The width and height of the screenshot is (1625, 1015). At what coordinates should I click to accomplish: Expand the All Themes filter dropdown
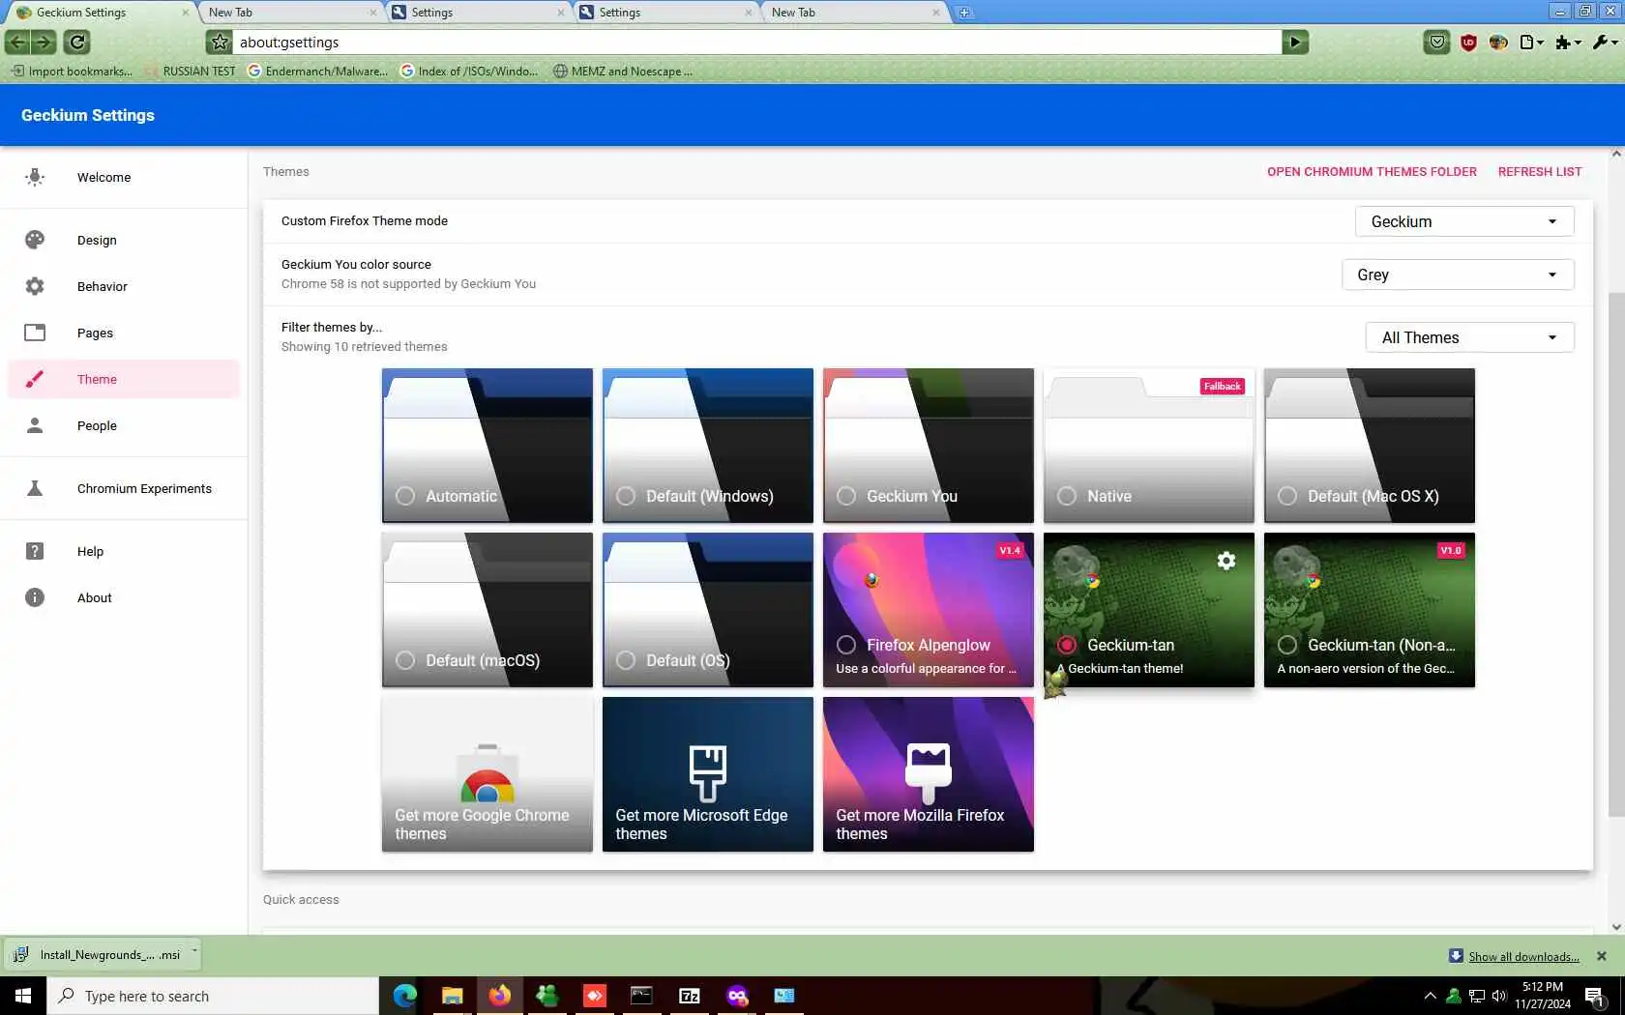coord(1470,337)
